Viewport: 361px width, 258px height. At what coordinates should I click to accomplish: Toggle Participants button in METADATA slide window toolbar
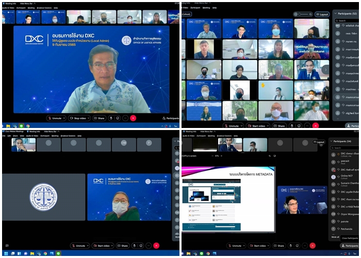click(350, 246)
